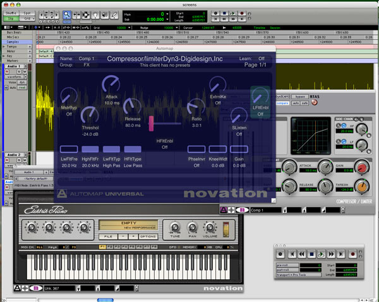Click read automation mode on Audio 1
Viewport: 379px width, 302px height.
point(22,88)
